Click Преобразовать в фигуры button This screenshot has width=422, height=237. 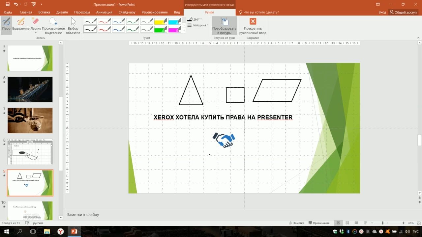click(224, 26)
